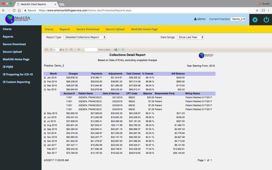Screen dimensions: 272x170
Task: Reload the browser page
Action: [14, 10]
